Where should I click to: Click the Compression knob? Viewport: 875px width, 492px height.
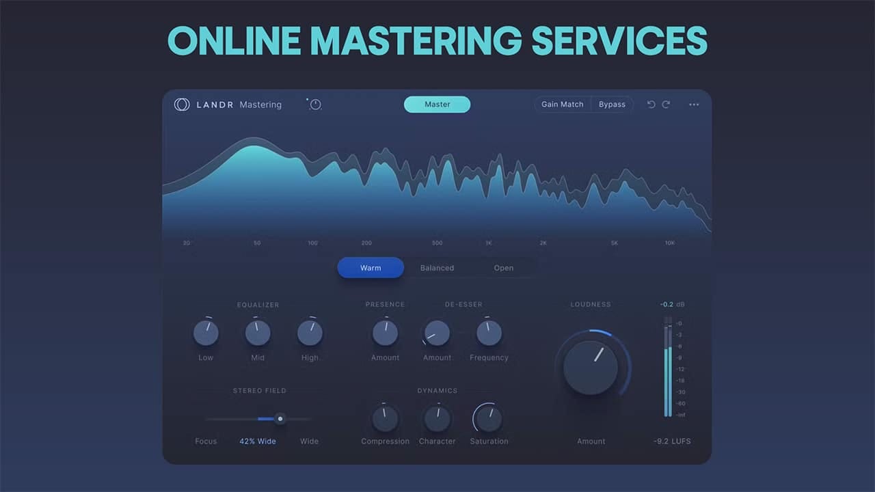coord(385,418)
